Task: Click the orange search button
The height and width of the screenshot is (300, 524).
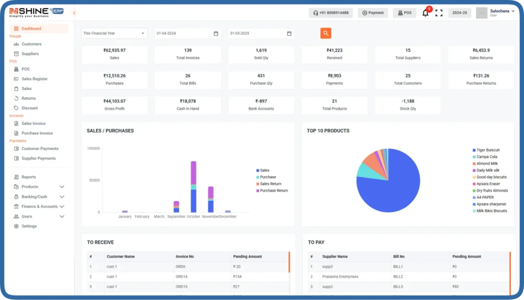Action: [326, 33]
